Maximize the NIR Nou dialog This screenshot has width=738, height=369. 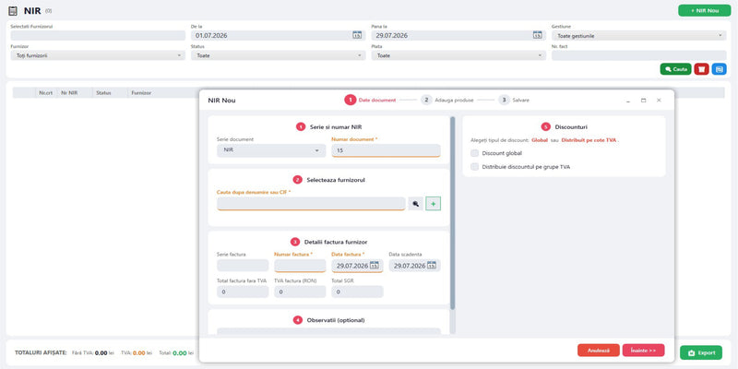(643, 101)
